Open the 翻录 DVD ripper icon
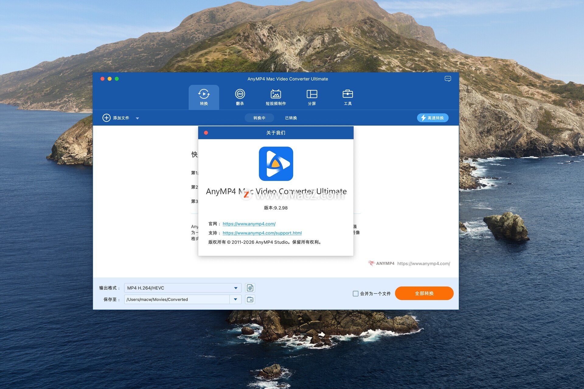 240,94
